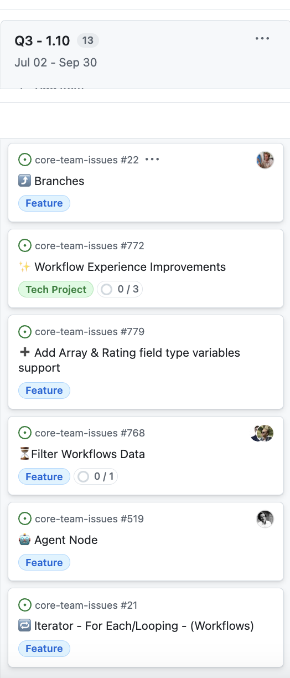Open the Branches card's three-dot menu

152,160
